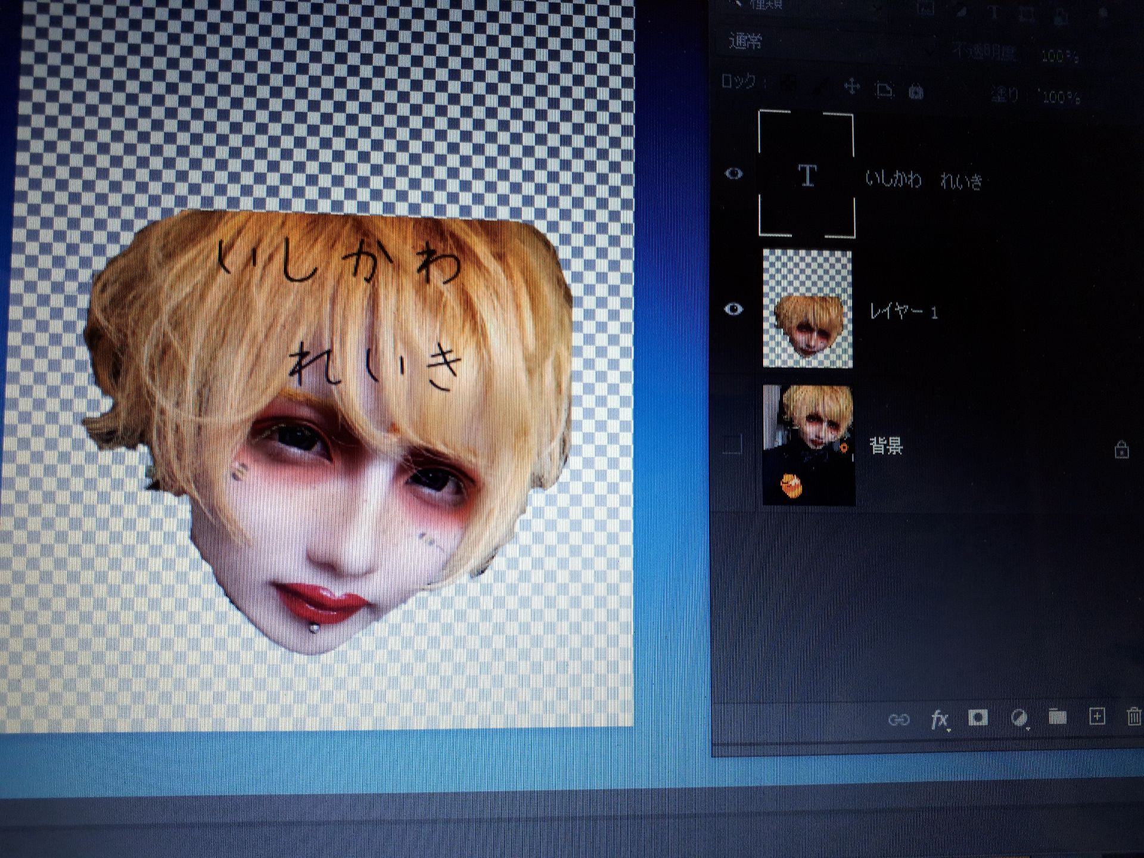Create a new layer group folder

point(1058,717)
